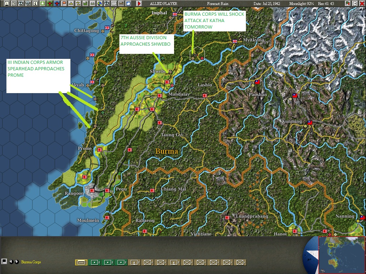The height and width of the screenshot is (274, 366).
Task: Click the globe world map icon
Action: pos(99,4)
